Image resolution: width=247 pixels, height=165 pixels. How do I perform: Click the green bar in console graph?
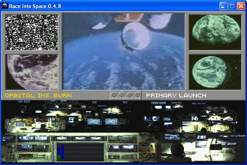59,158
